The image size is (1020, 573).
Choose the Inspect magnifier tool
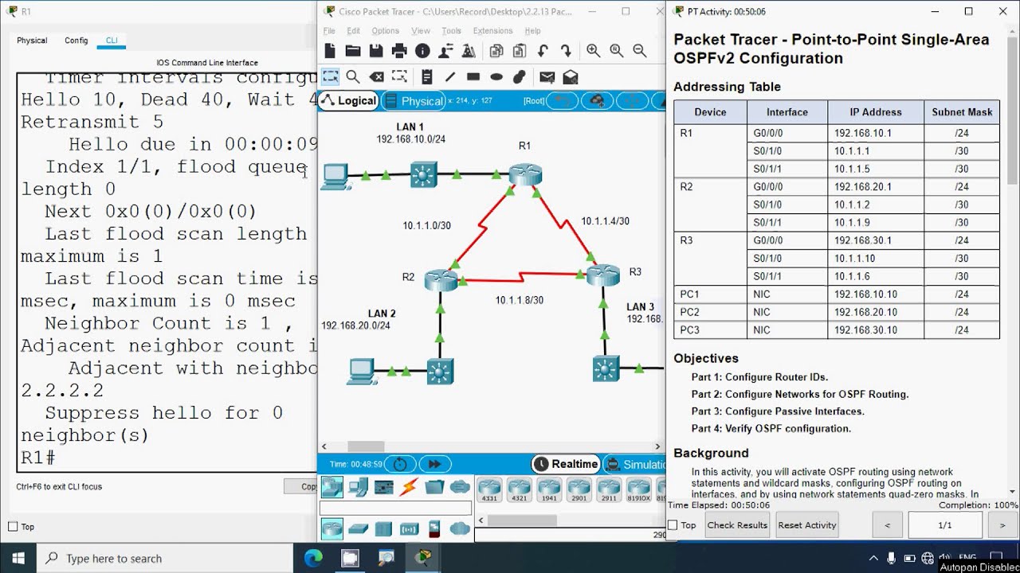tap(353, 77)
